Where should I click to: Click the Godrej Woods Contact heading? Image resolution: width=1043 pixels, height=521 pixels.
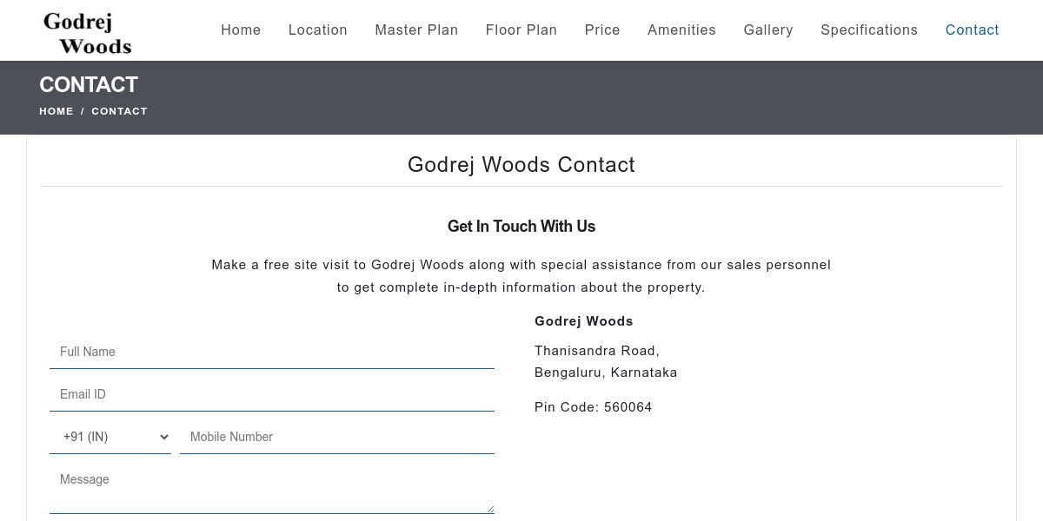(521, 165)
